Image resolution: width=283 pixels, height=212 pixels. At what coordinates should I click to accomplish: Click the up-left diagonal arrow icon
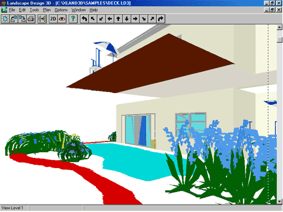93,19
